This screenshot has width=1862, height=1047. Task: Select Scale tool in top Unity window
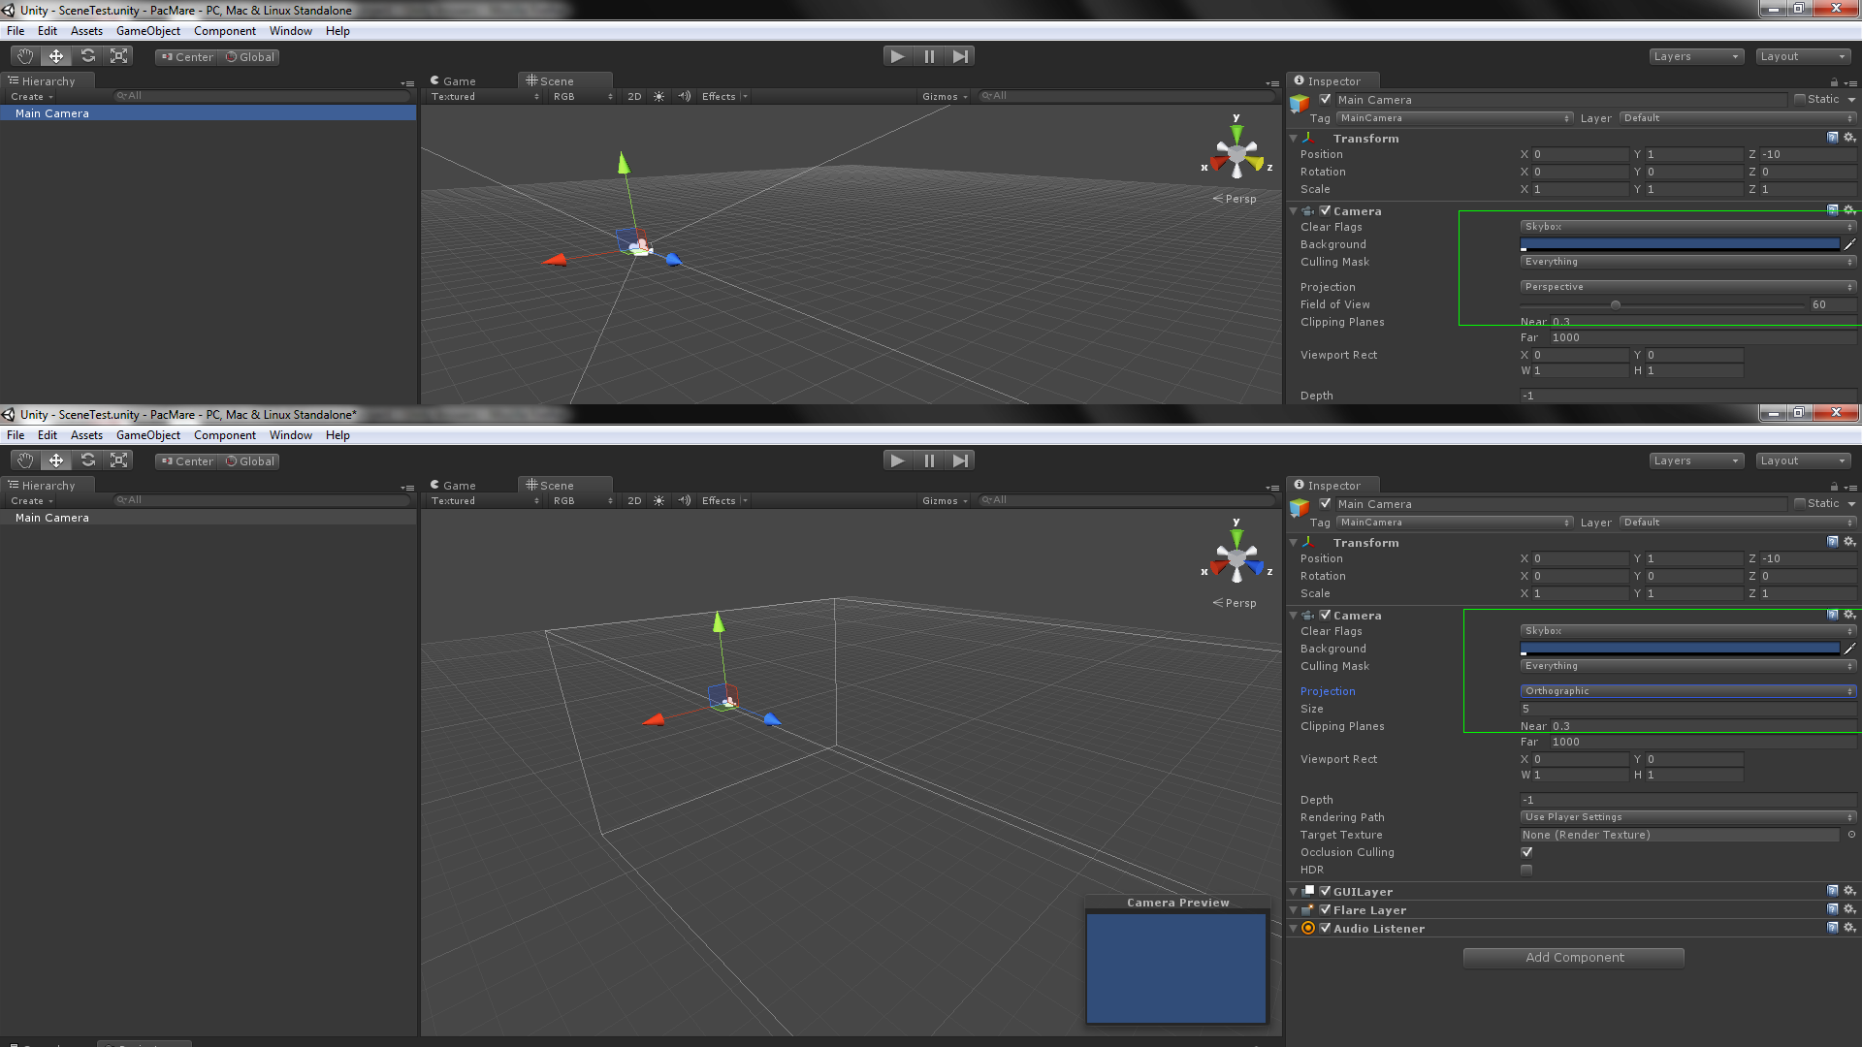(118, 56)
